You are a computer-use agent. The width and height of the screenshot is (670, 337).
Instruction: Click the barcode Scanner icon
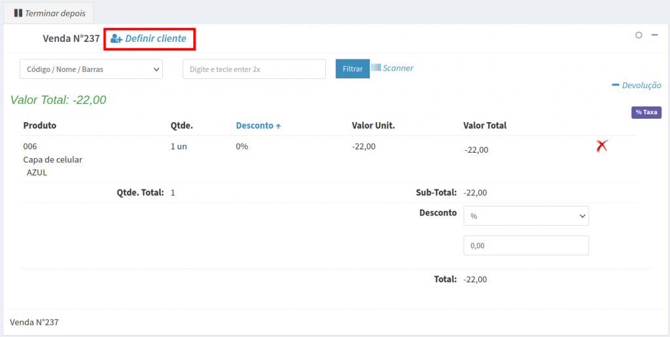coord(376,68)
